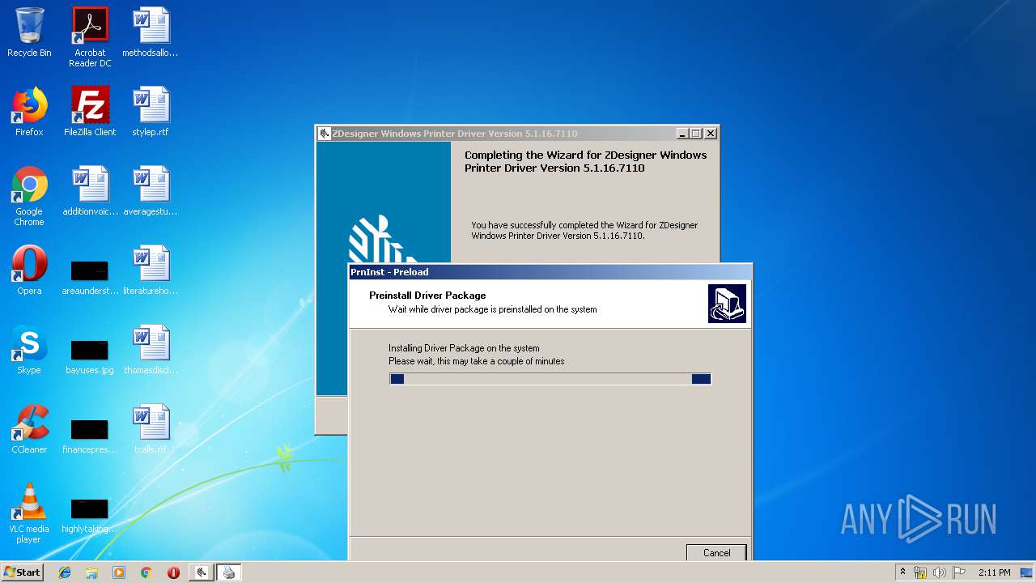The width and height of the screenshot is (1036, 583).
Task: Click the ZDesigner wizard title bar icon
Action: 325,134
